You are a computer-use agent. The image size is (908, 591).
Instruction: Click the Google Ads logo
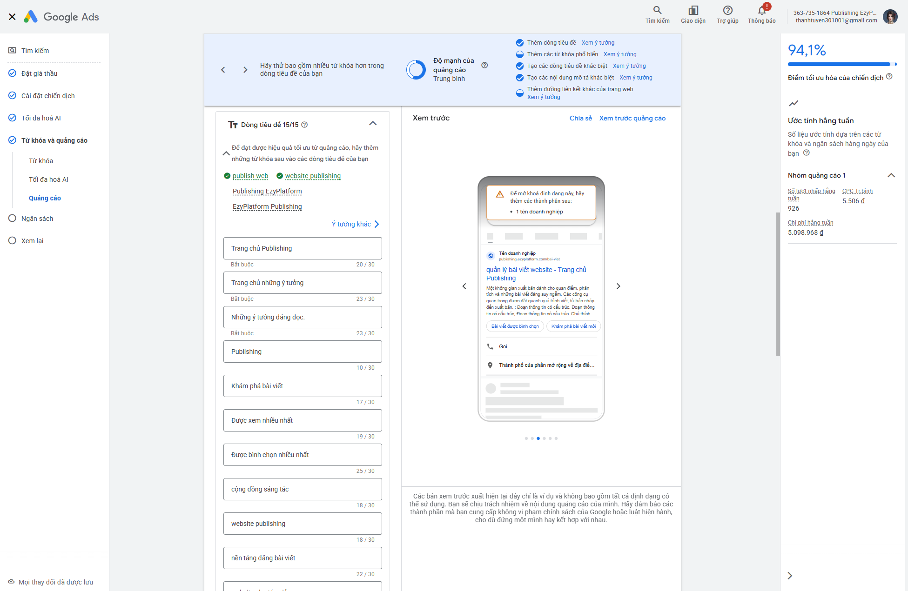click(62, 17)
